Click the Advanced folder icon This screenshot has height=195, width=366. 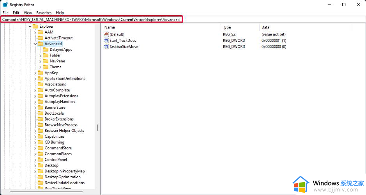point(41,44)
